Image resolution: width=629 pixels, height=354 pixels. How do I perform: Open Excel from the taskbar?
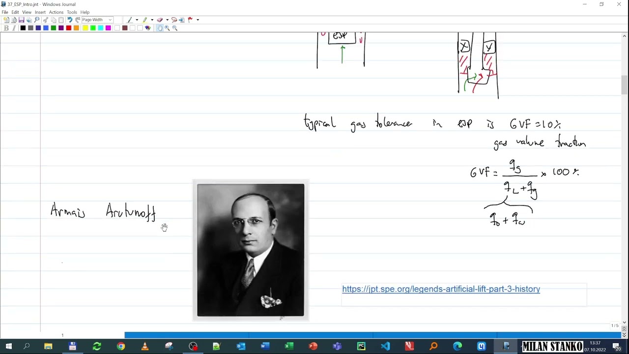coord(289,346)
